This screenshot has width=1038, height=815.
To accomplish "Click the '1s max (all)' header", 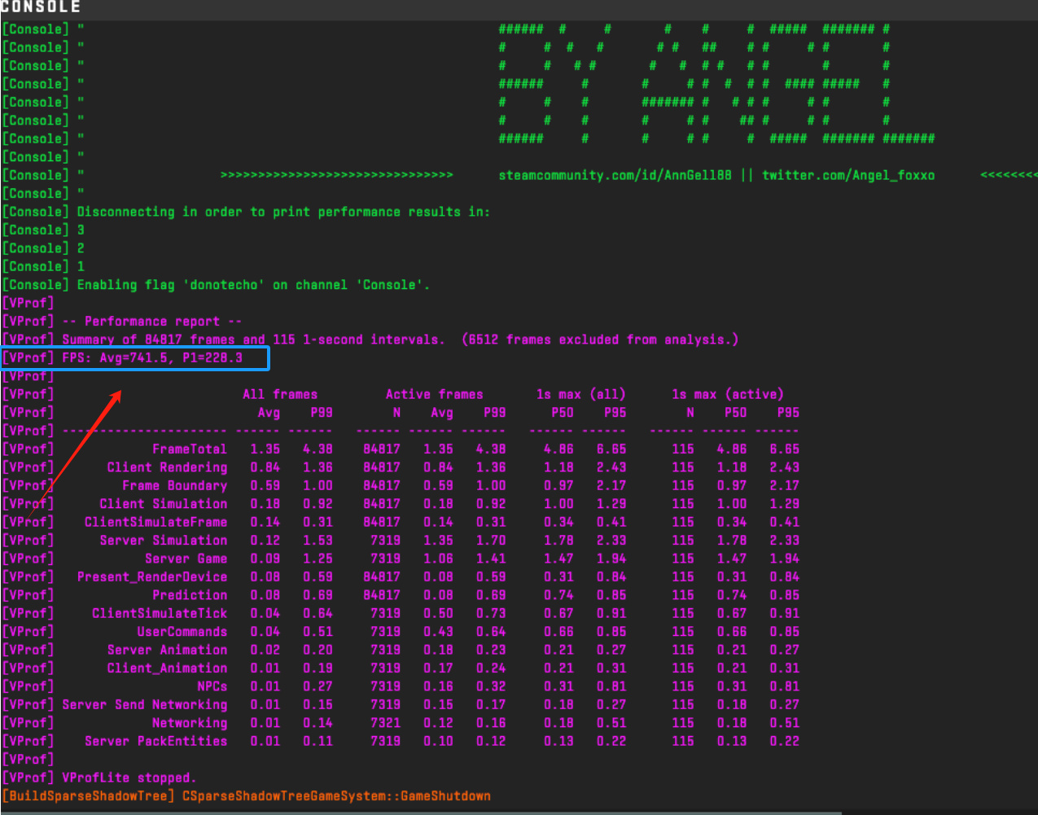I will [x=581, y=394].
